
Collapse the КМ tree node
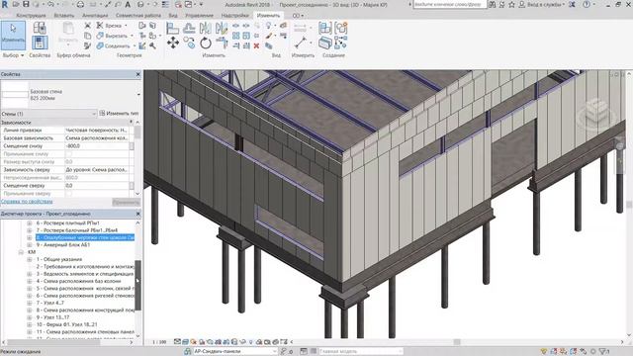21,252
